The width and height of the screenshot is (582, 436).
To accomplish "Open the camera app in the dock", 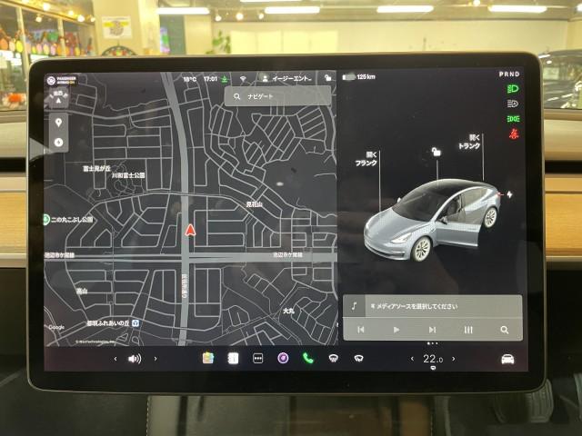I will [x=283, y=358].
